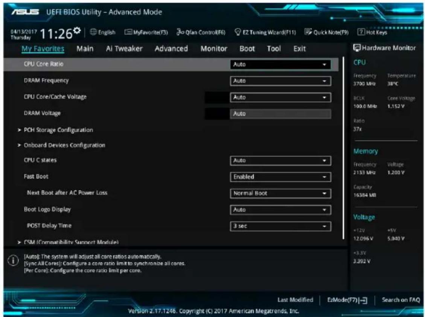Open the POST Delay Time dropdown

[280, 226]
